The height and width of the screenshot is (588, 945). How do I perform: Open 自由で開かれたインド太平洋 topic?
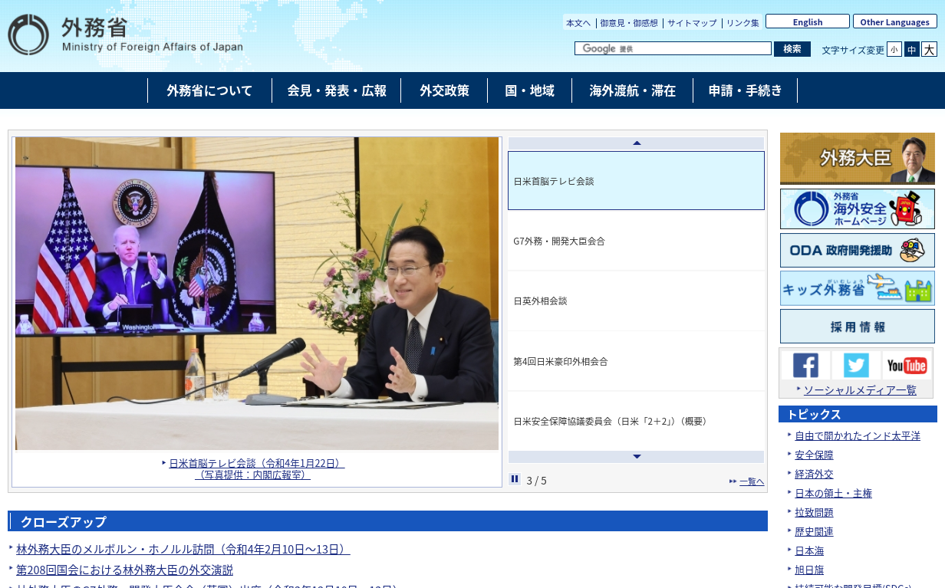pyautogui.click(x=858, y=435)
